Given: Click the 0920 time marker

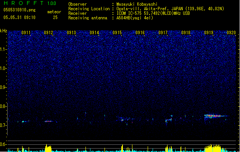Looking at the screenshot, I should [231, 32].
